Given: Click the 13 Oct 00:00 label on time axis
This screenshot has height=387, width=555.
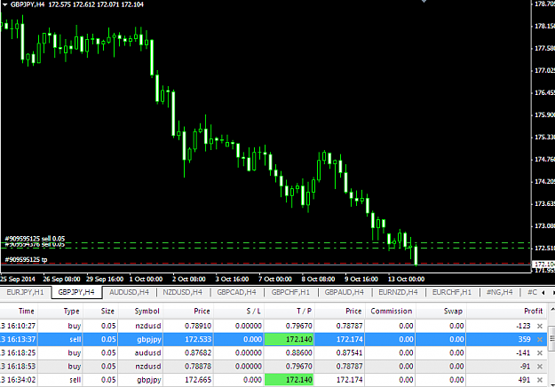Looking at the screenshot, I should tap(406, 279).
